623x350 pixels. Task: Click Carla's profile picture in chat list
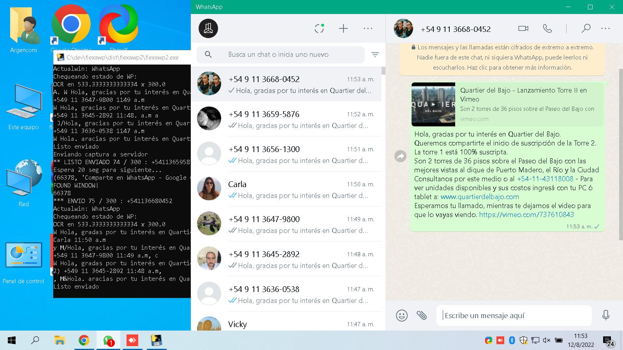pos(209,188)
